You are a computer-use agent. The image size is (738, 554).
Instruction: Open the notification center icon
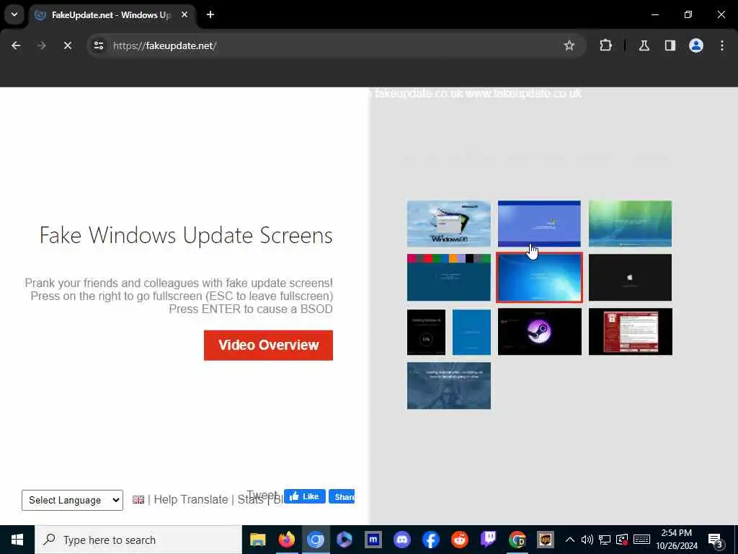716,540
